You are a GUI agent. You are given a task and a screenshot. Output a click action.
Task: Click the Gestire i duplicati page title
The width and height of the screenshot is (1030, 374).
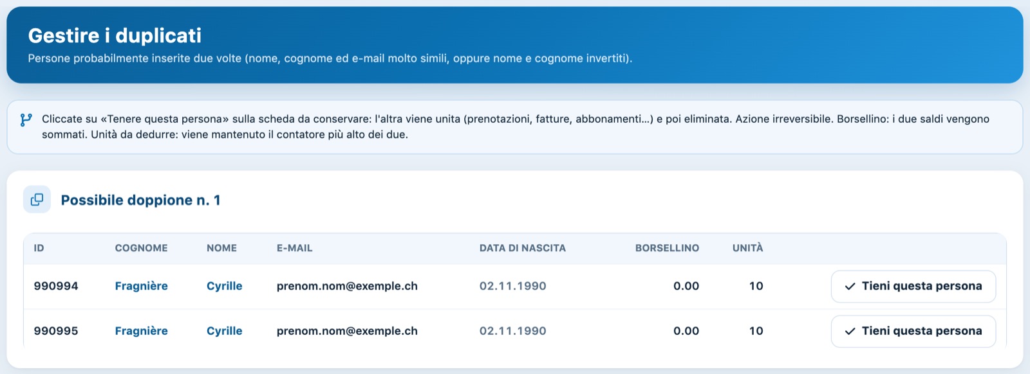click(x=115, y=35)
